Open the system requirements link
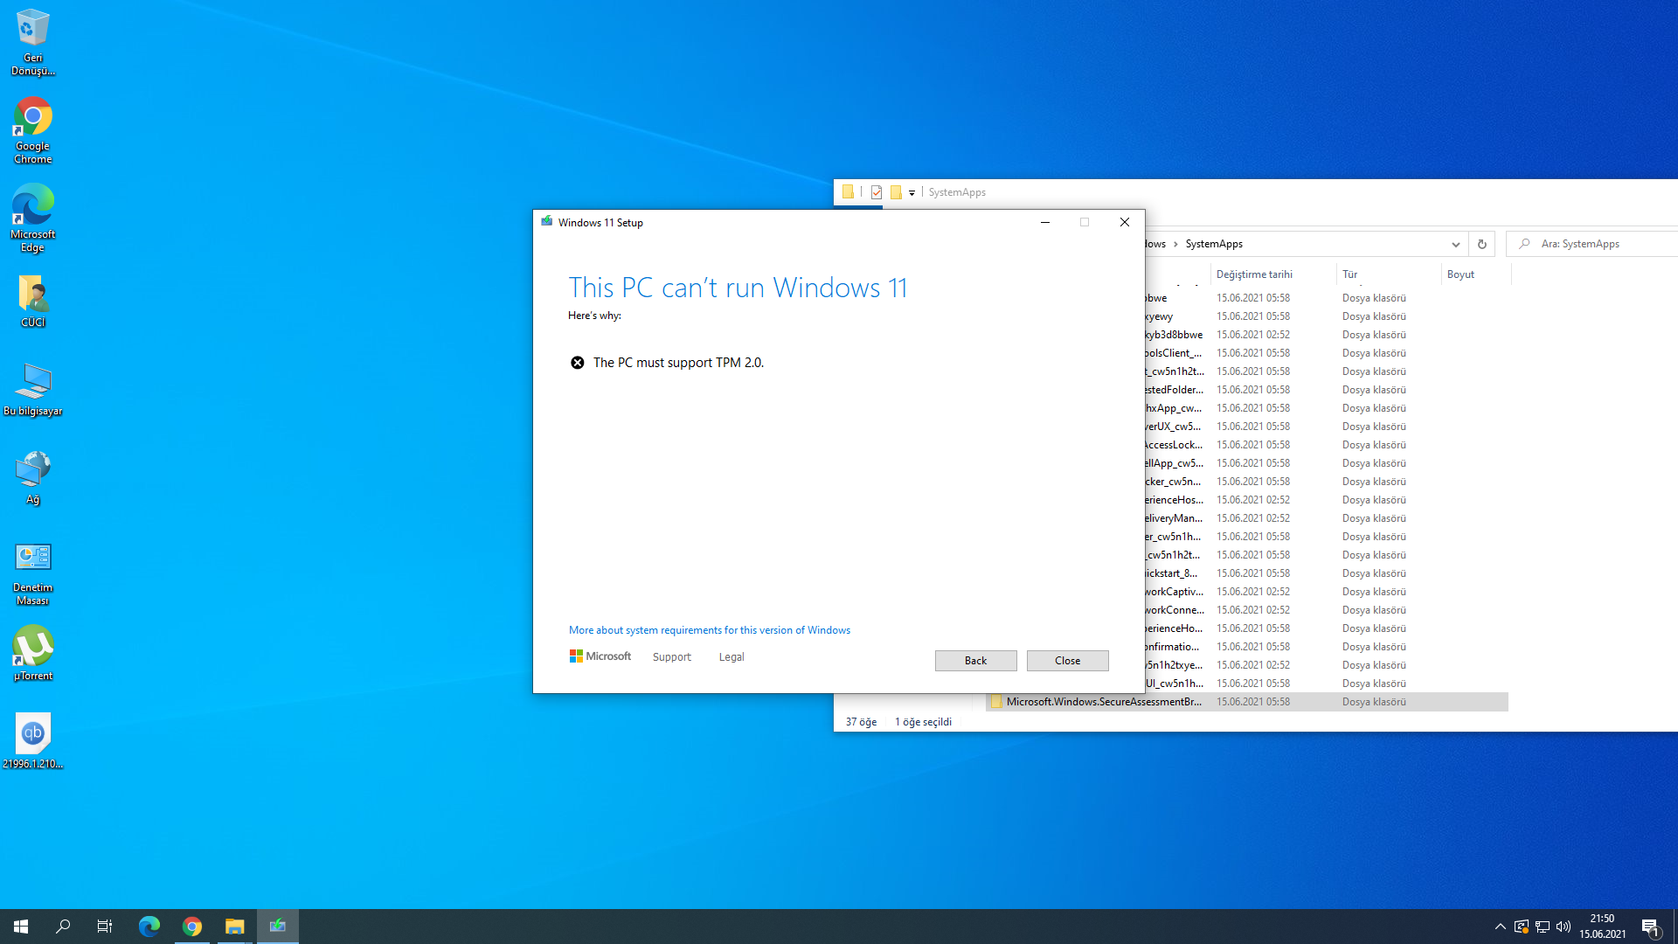This screenshot has height=944, width=1678. click(x=710, y=630)
